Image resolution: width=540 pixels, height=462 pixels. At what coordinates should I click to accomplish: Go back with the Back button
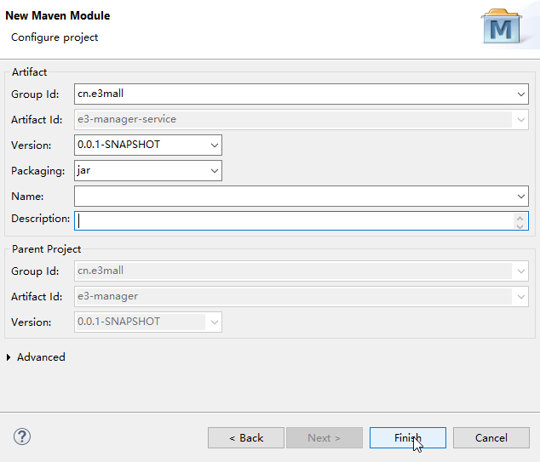[x=245, y=437]
